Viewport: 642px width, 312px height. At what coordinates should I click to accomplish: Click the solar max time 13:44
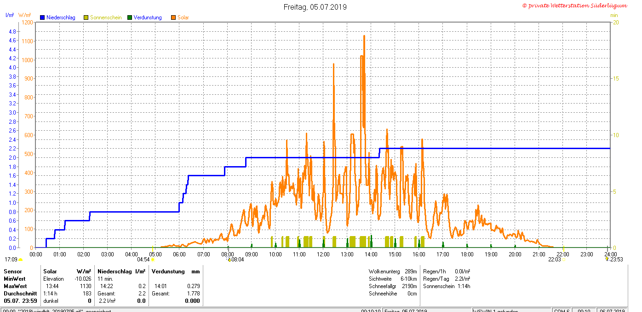coord(52,286)
